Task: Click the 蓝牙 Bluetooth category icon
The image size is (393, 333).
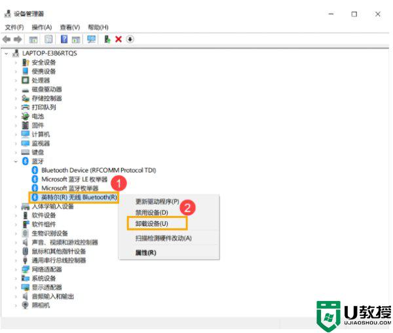Action: pyautogui.click(x=26, y=161)
